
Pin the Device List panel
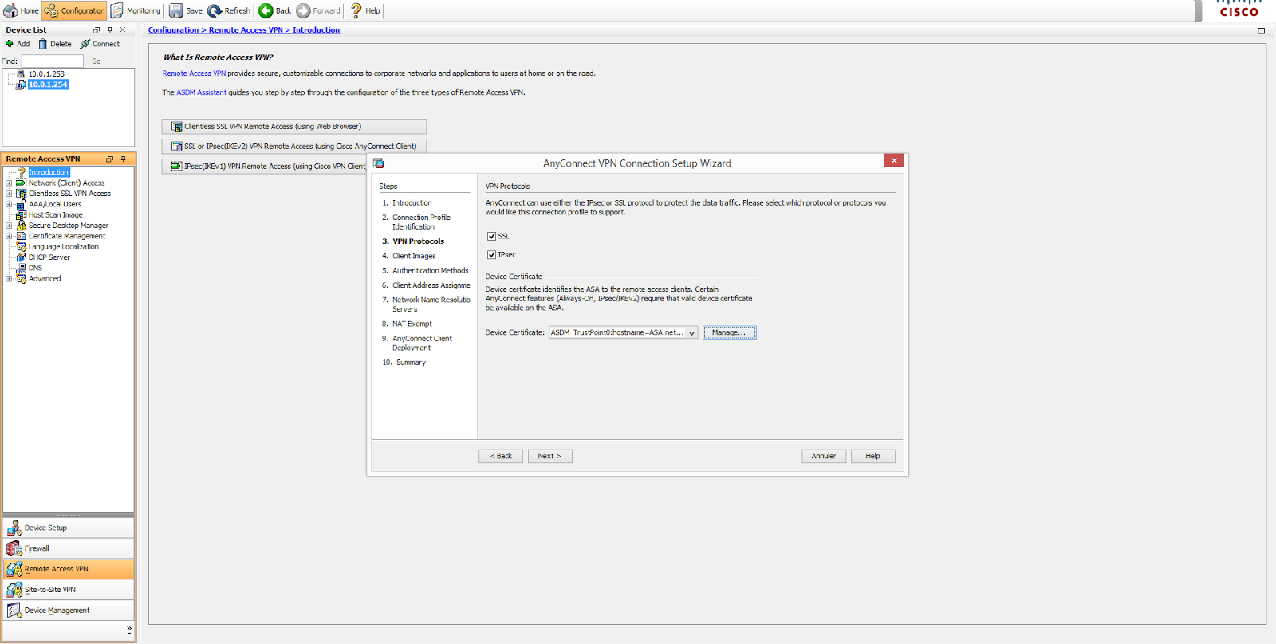click(110, 30)
